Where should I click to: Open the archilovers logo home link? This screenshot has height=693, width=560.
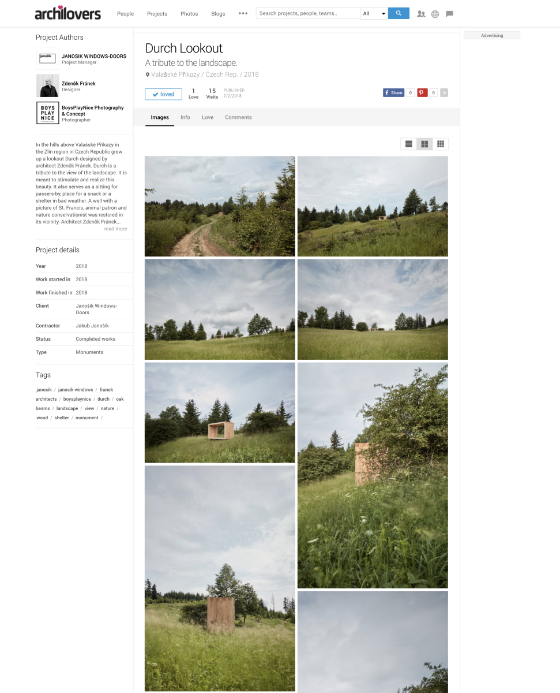click(x=67, y=13)
